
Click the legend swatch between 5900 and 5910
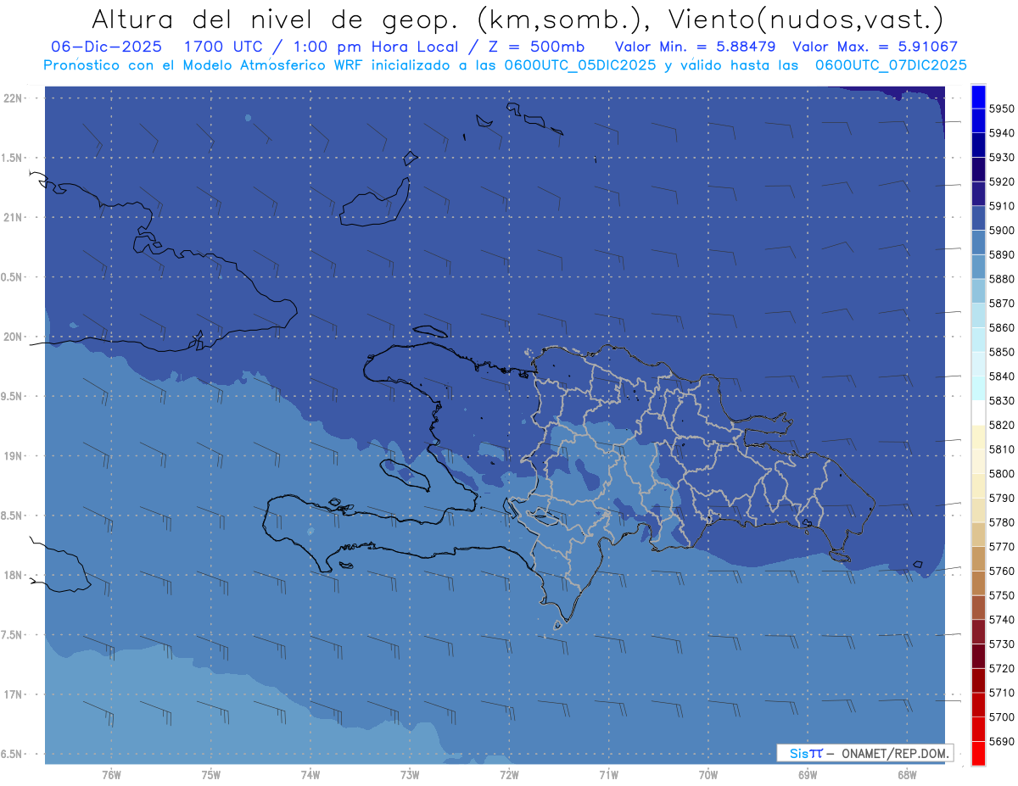pyautogui.click(x=978, y=218)
